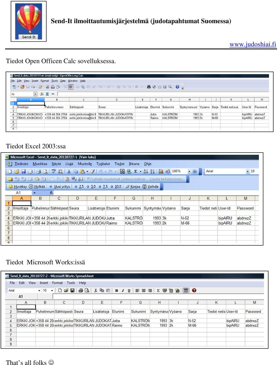Click the Sort Ascending icon in Excel

pos(146,171)
